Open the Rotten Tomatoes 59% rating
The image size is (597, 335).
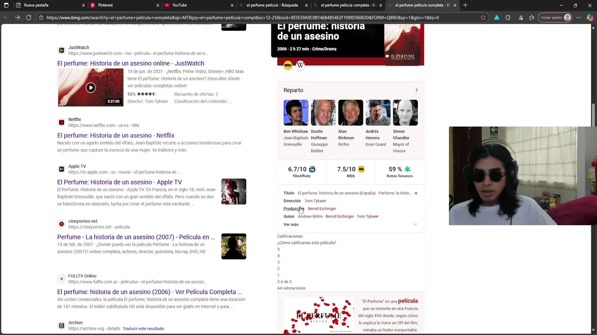400,172
